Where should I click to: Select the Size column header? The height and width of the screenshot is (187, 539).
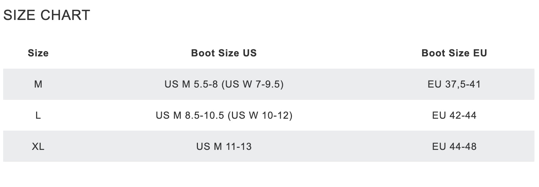(x=38, y=53)
